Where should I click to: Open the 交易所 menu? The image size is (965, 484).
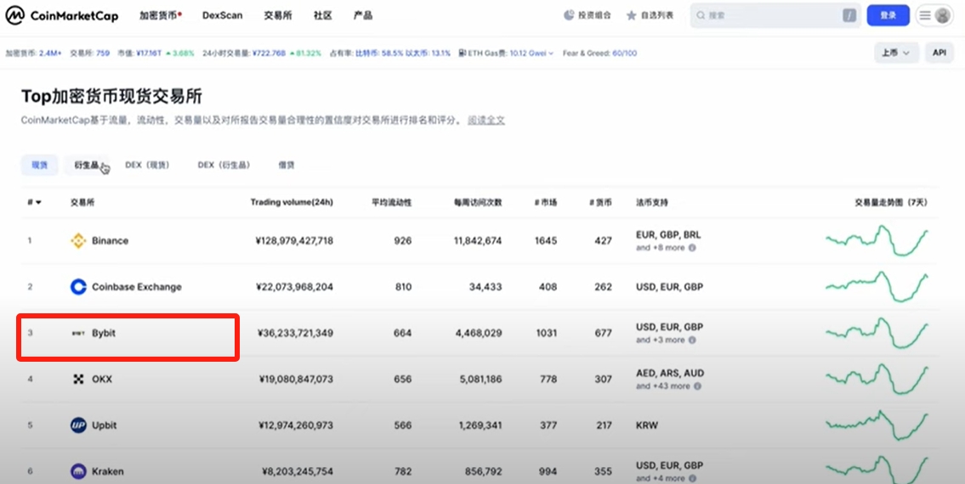(x=278, y=15)
